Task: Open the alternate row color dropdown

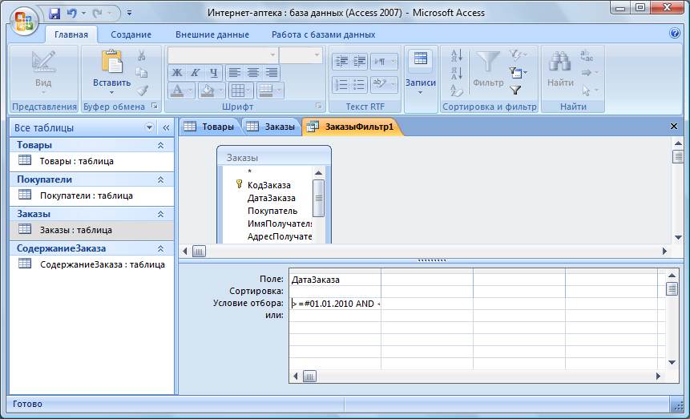Action: pos(270,91)
